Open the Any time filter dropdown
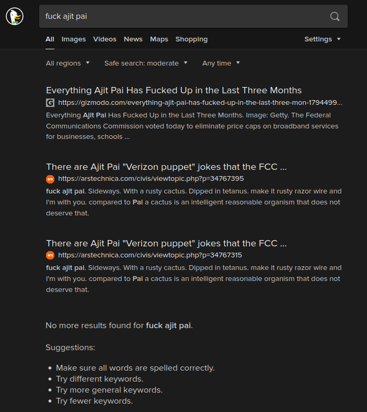367x412 pixels. coord(221,63)
